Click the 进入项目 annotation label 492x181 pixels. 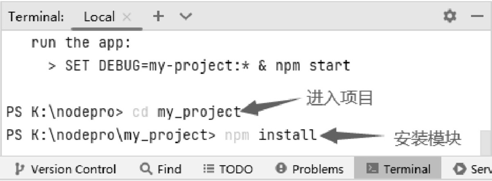pyautogui.click(x=339, y=98)
